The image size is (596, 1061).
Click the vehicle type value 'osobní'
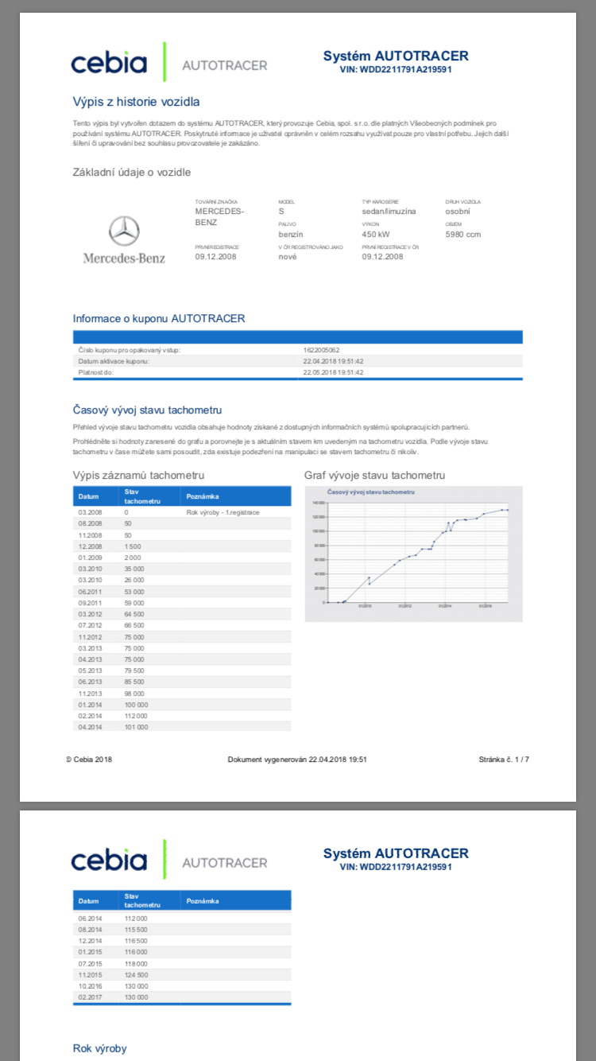click(x=458, y=212)
